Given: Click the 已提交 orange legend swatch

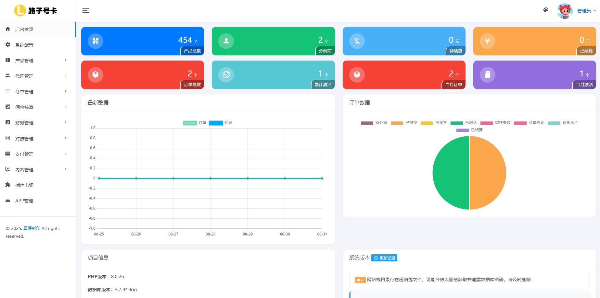Looking at the screenshot, I should 397,123.
